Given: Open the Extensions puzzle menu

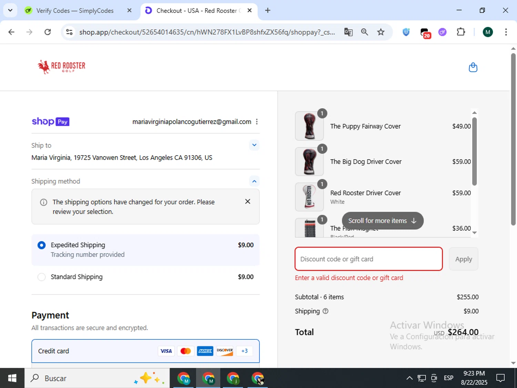Looking at the screenshot, I should click(x=461, y=32).
